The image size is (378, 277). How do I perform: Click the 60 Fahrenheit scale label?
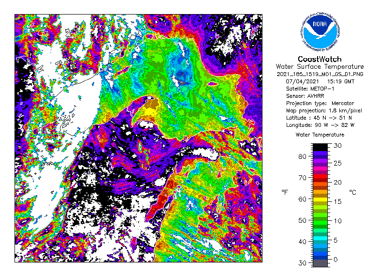click(302, 199)
